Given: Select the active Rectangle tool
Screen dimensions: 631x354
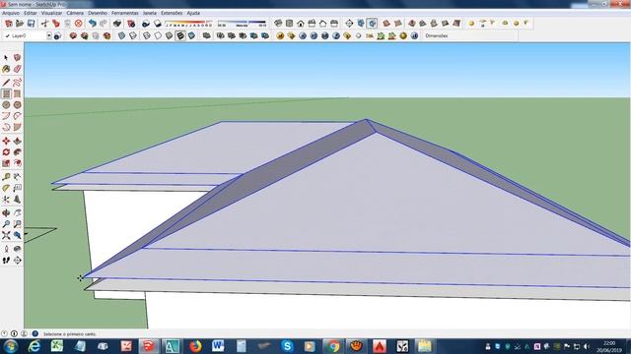Looking at the screenshot, I should [6, 94].
